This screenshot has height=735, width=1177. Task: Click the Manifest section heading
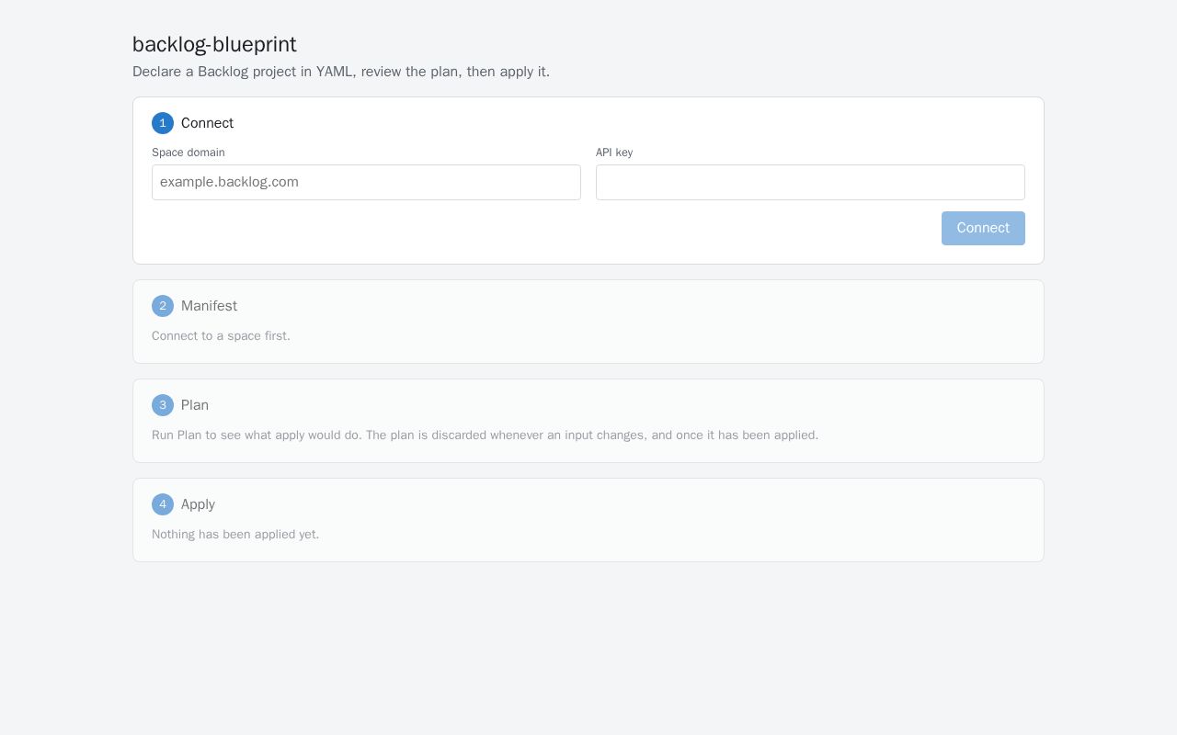tap(209, 306)
